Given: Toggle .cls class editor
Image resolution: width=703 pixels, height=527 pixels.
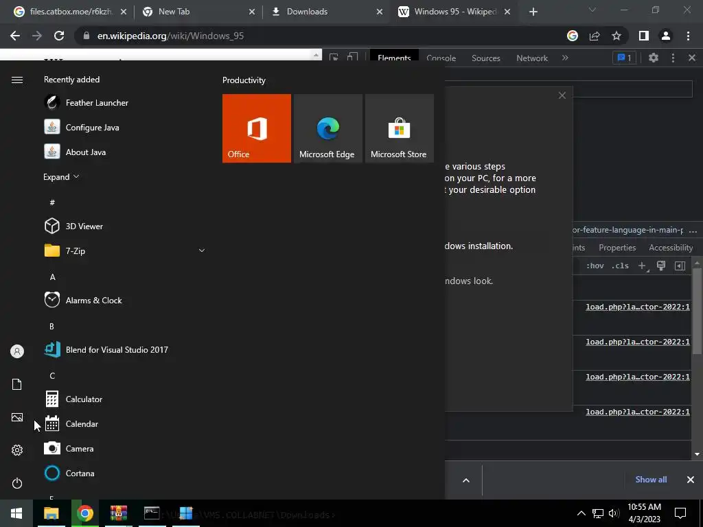Looking at the screenshot, I should pos(621,266).
